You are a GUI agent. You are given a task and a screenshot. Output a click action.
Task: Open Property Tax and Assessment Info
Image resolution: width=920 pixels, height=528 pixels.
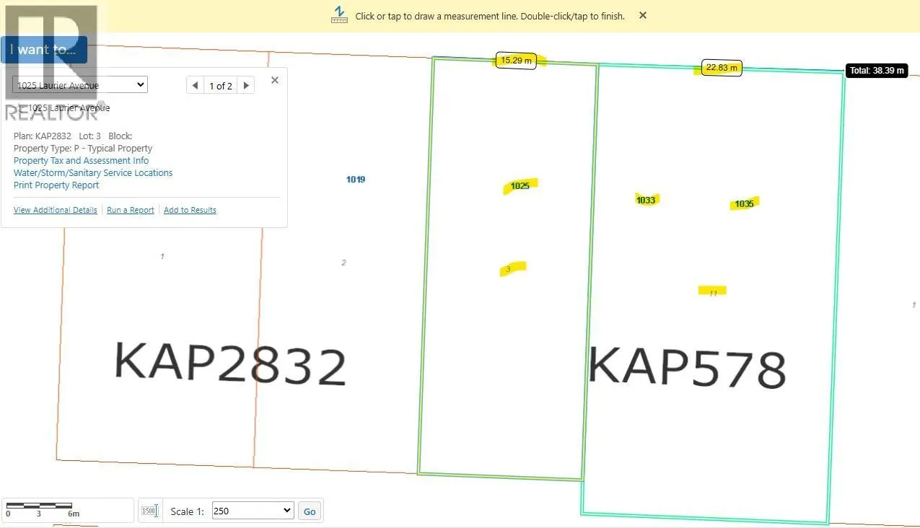coord(81,160)
